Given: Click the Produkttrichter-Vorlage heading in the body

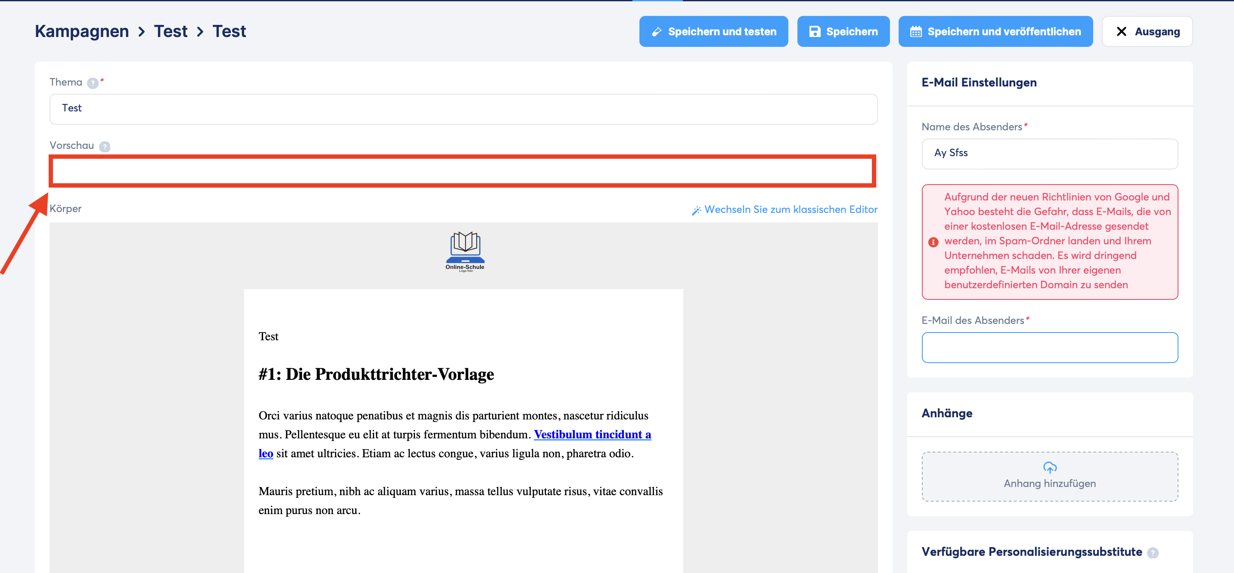Looking at the screenshot, I should coord(376,374).
